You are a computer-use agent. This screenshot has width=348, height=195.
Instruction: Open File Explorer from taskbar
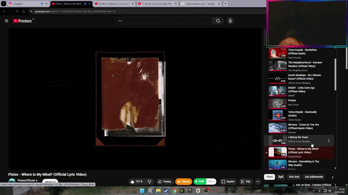(x=158, y=191)
